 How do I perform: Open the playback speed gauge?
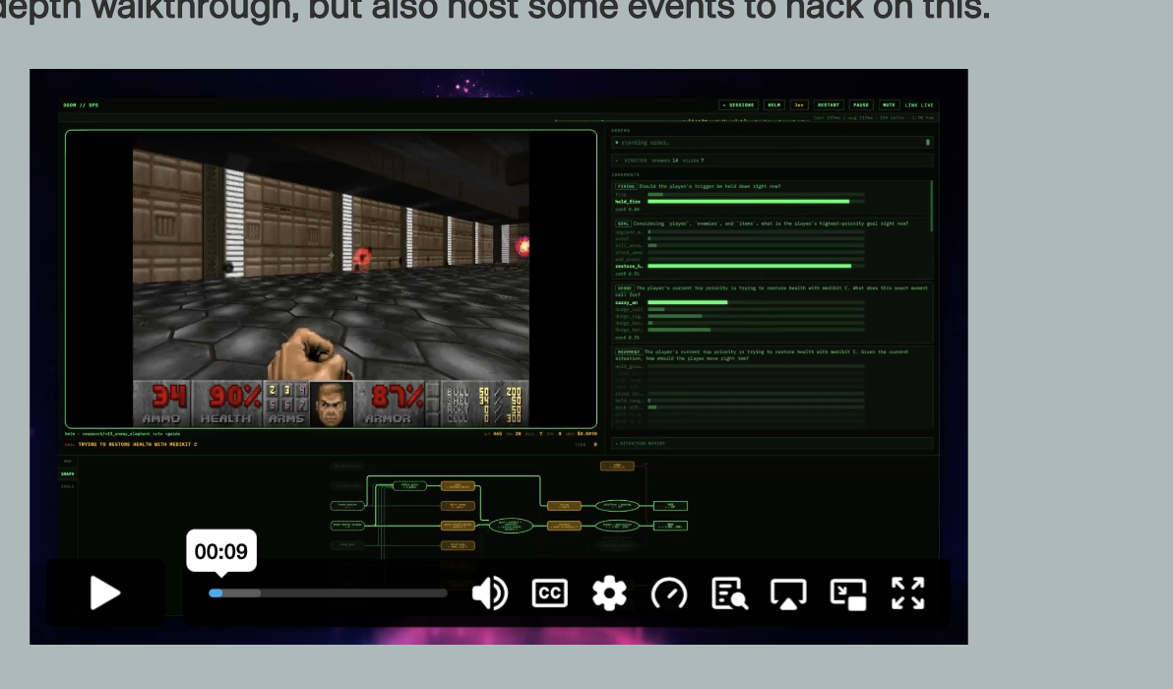[x=669, y=594]
